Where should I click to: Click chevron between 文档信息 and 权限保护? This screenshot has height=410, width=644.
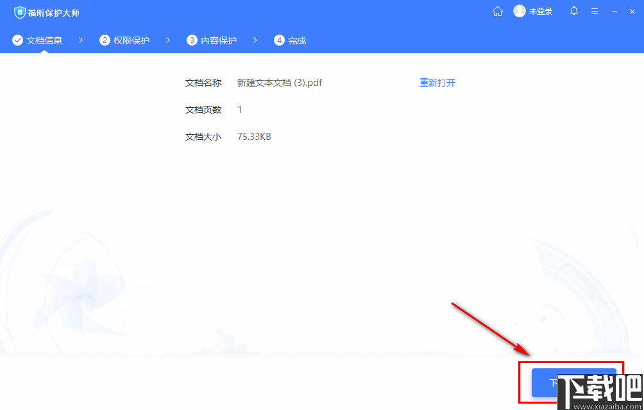[x=81, y=40]
